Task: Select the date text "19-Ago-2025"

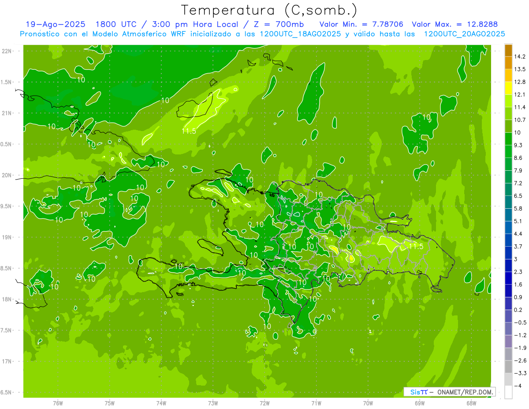Action: pos(55,24)
